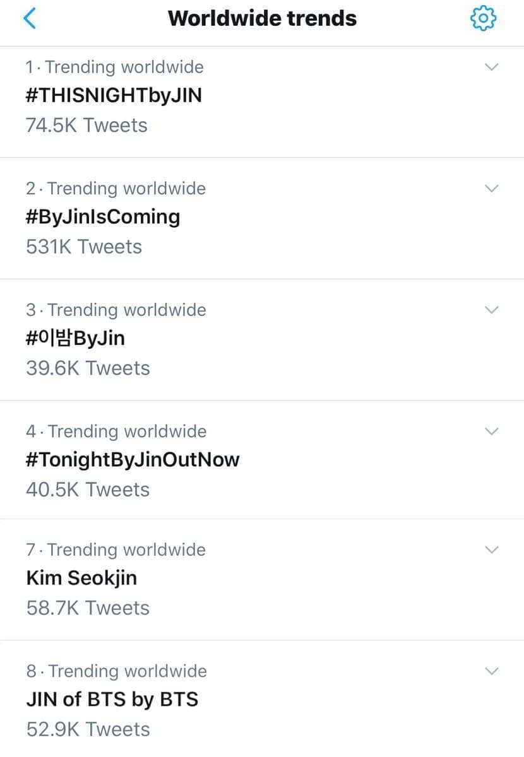Expand options chevron for #ByJinIsComing
This screenshot has width=524, height=757.
[x=491, y=188]
